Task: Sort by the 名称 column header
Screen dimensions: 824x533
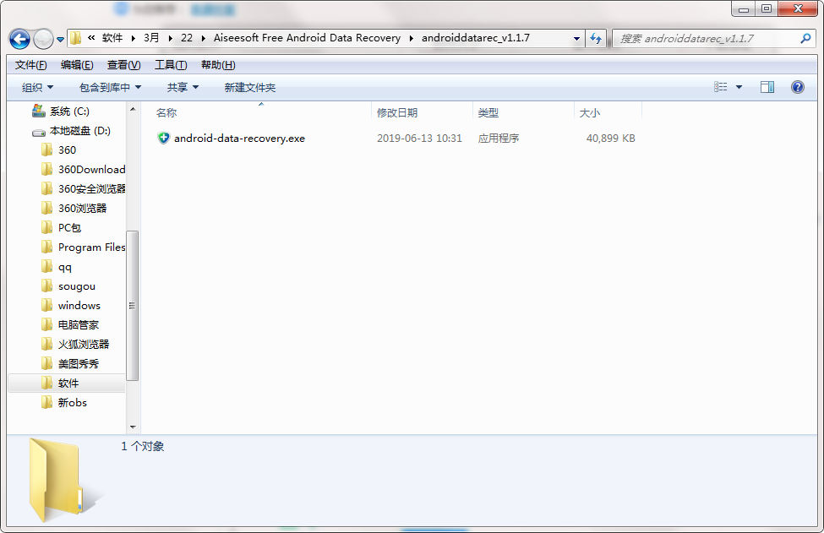Action: pyautogui.click(x=166, y=113)
